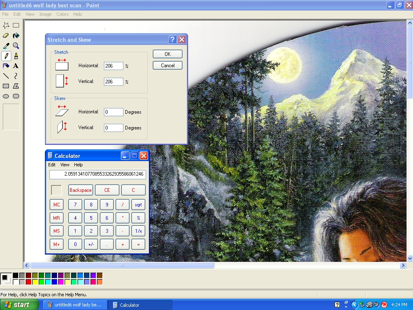Switch to Calculator via taskbar button

tap(140, 305)
